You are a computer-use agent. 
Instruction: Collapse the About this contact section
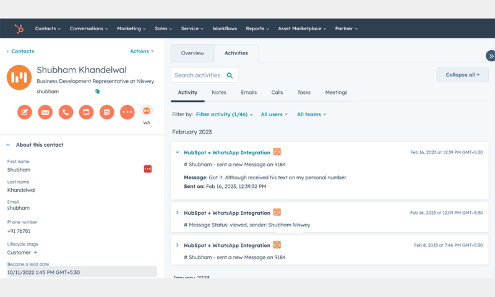pyautogui.click(x=8, y=145)
